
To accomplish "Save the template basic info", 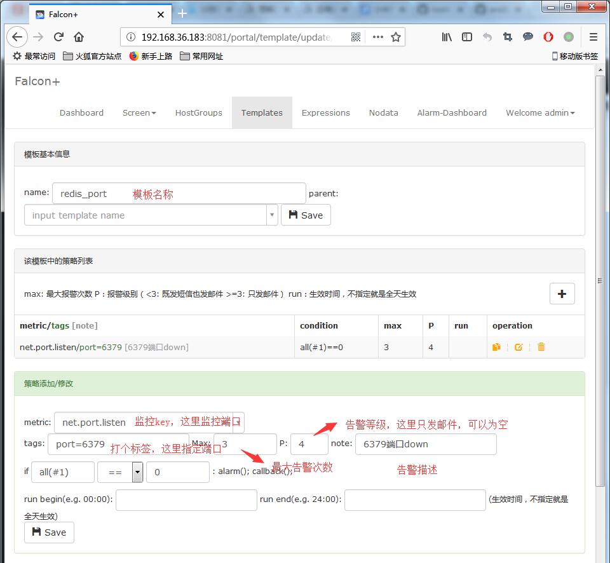I will point(306,215).
